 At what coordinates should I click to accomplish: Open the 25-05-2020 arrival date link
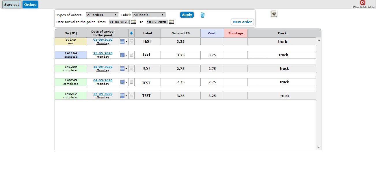[103, 53]
